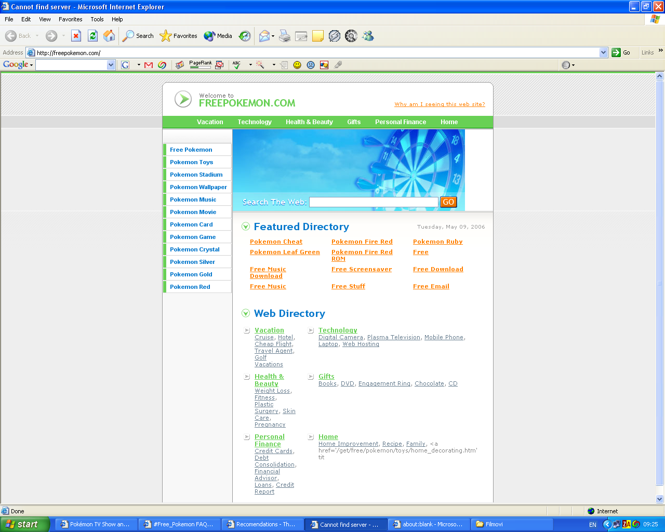
Task: Click the vertical scrollbar down arrow
Action: [660, 499]
